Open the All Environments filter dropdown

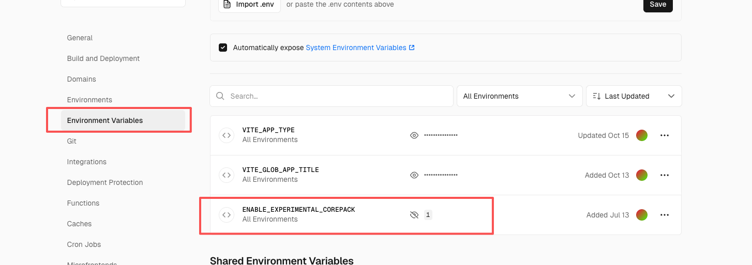point(519,96)
